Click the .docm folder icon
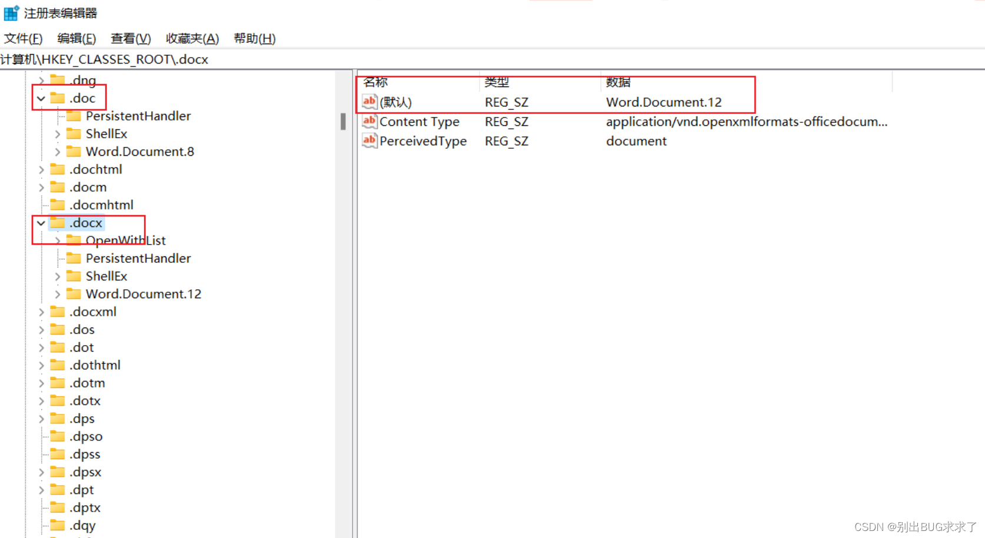 pyautogui.click(x=58, y=186)
